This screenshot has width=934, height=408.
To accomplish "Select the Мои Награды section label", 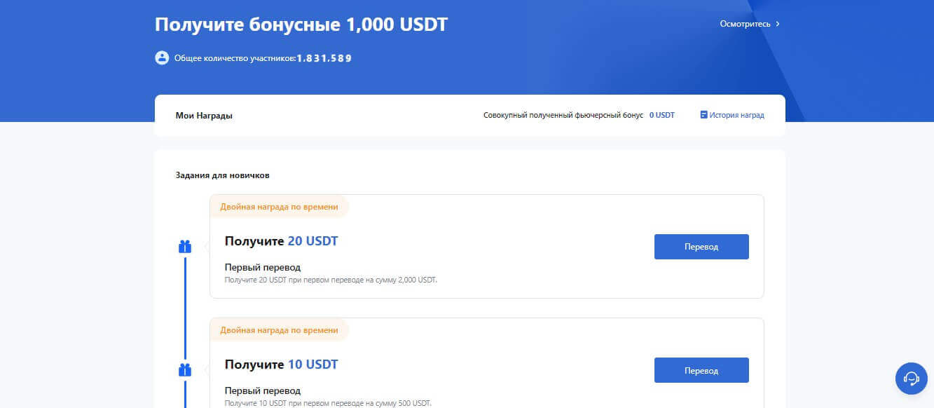I will (204, 116).
